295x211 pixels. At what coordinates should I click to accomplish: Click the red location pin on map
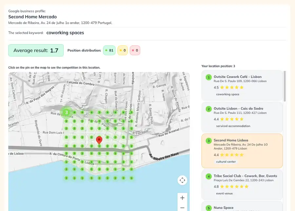point(99,140)
